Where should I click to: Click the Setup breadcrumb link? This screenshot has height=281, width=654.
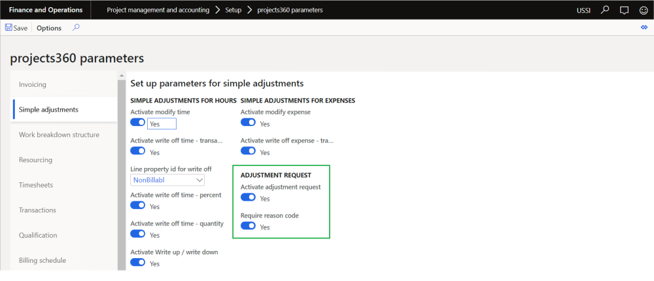233,10
